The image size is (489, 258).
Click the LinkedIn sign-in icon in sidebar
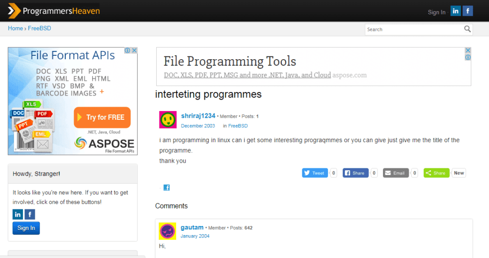tap(18, 214)
